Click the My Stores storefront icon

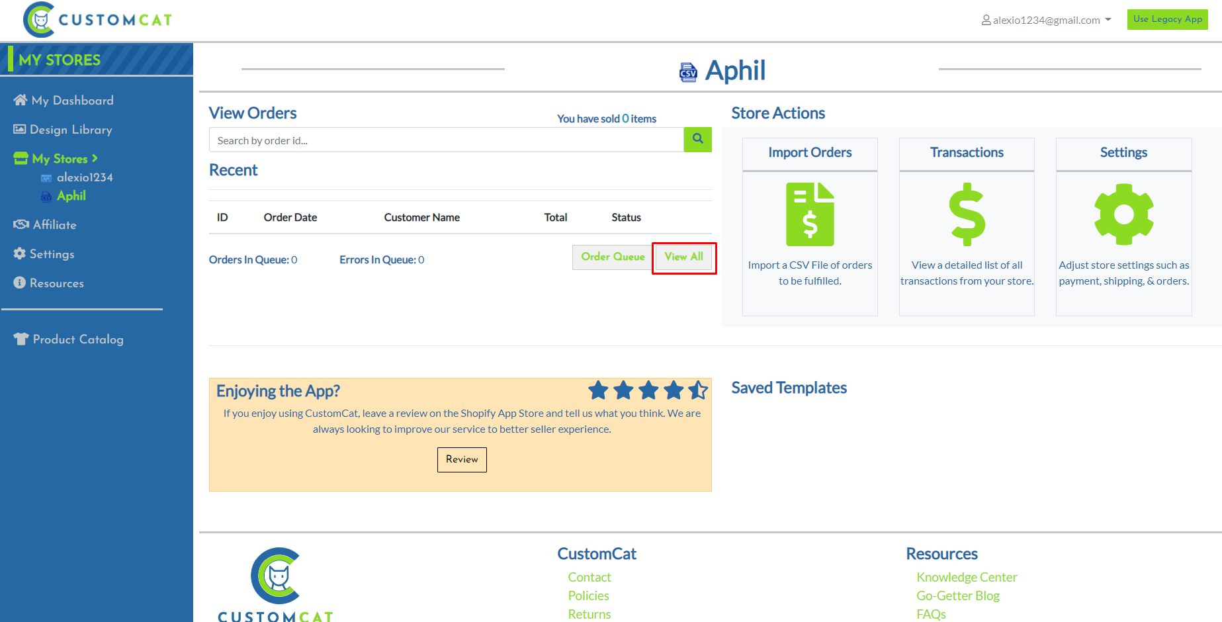(21, 158)
